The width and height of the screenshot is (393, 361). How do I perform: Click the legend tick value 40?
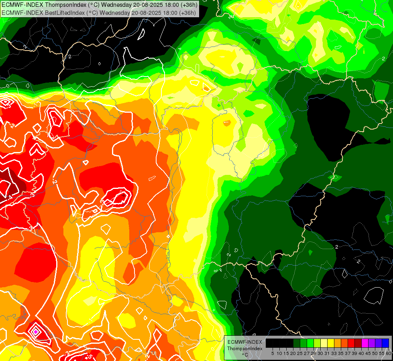pyautogui.click(x=361, y=353)
